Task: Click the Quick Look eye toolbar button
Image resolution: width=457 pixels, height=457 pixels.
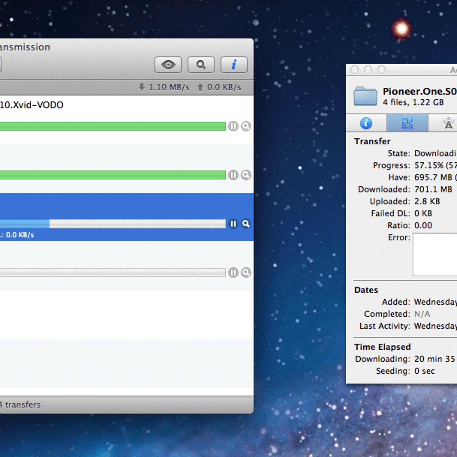Action: pos(168,65)
